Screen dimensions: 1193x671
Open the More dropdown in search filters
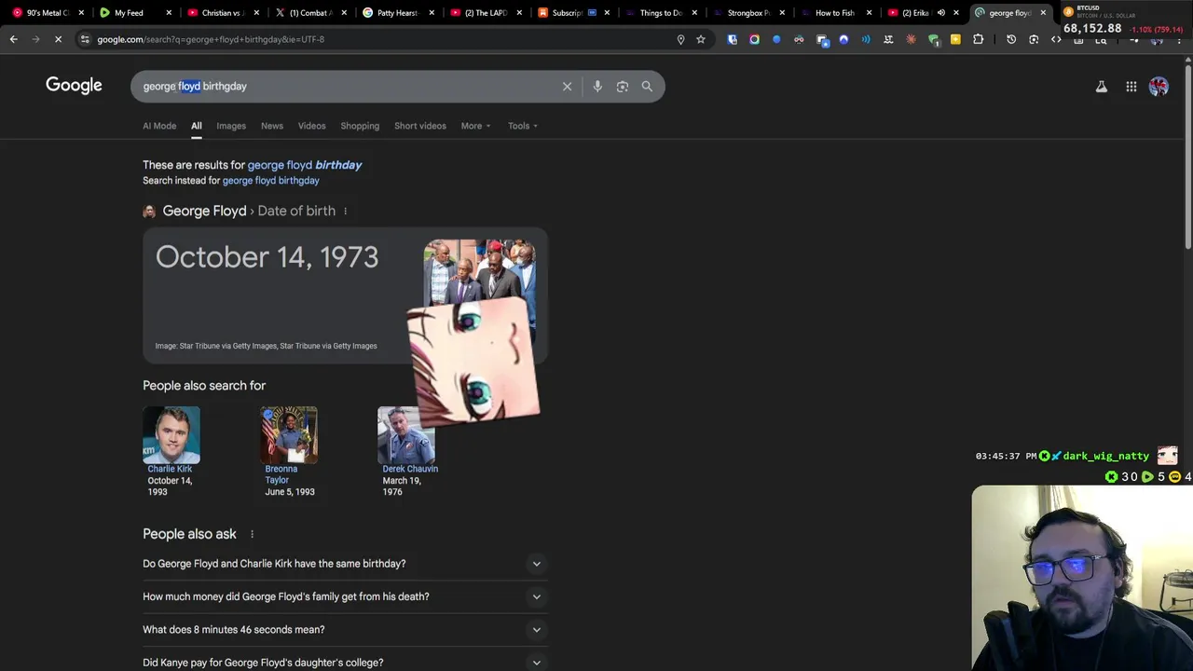pos(475,126)
